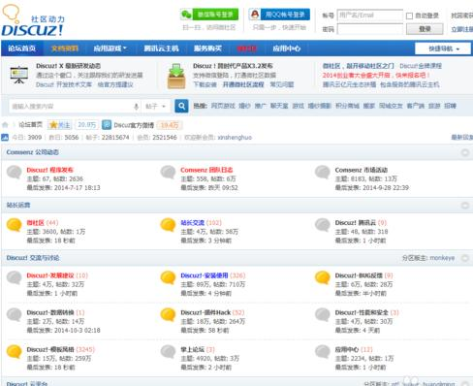Viewport: 473px width, 386px height.
Task: Open the Discuz!-安装使用 forum link
Action: tap(205, 275)
